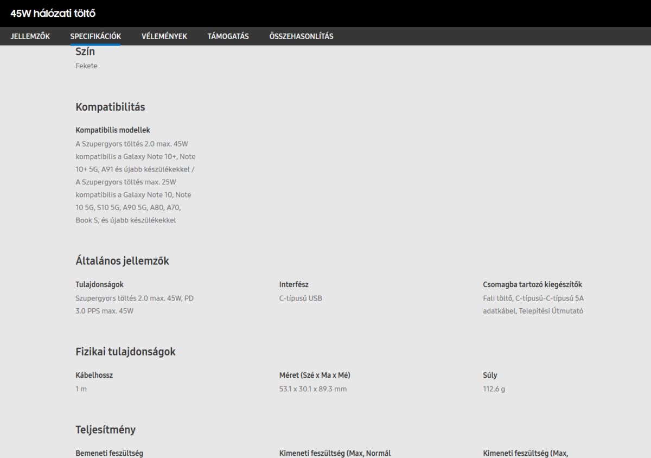Click the Csomagba tartozó kiegészítők label
Screen dimensions: 651x458
[532, 284]
